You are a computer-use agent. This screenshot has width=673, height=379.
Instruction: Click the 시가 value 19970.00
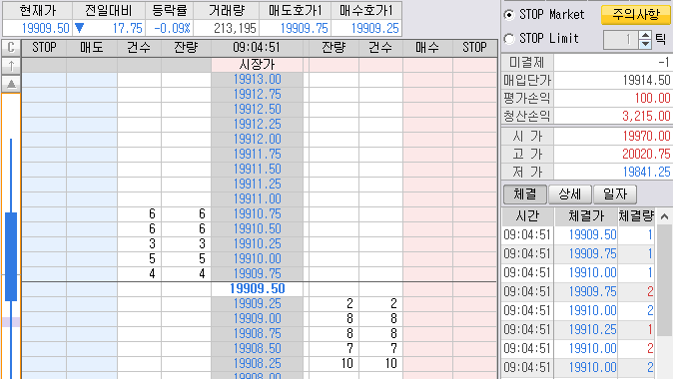tap(646, 137)
